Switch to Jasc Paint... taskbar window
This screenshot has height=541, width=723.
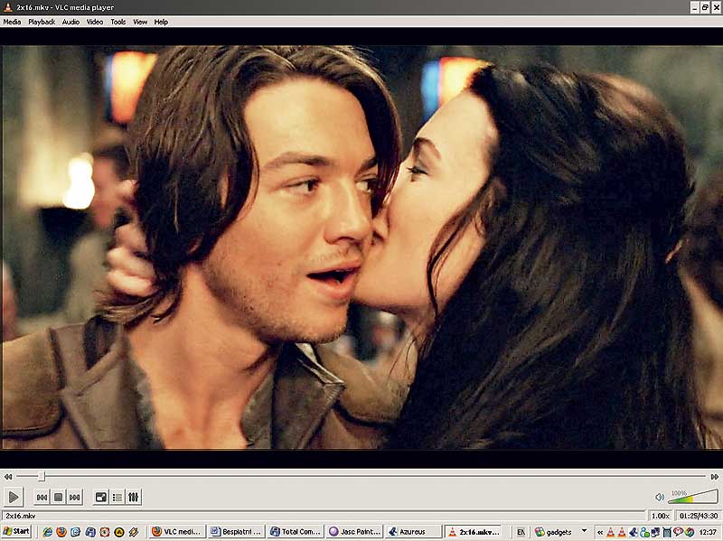point(354,532)
